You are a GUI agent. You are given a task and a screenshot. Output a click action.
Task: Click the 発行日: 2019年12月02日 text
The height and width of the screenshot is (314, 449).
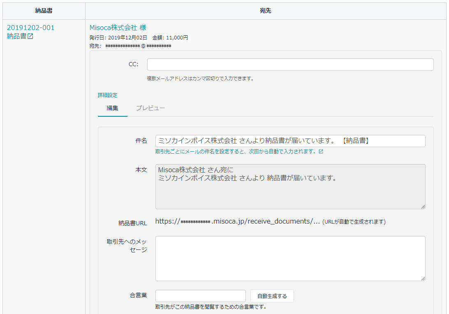pos(118,38)
